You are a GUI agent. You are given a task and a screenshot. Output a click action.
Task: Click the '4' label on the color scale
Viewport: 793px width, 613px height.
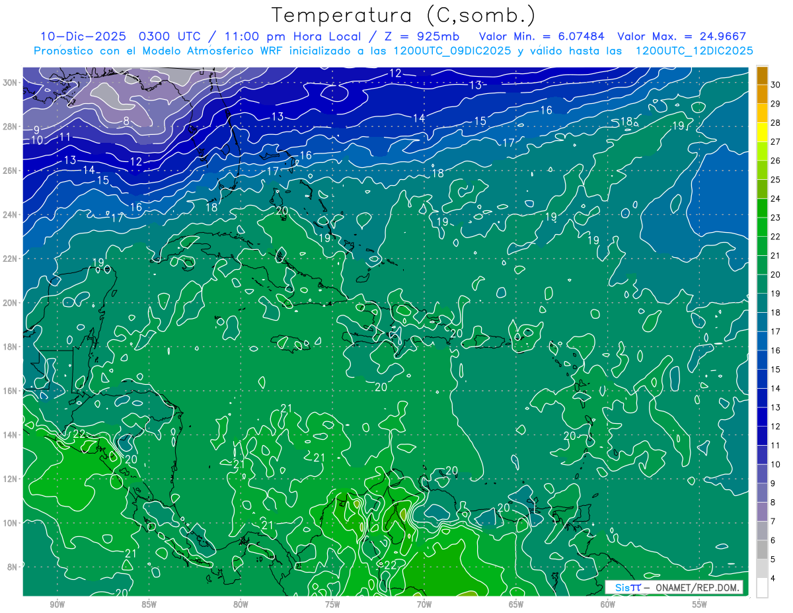coord(774,578)
